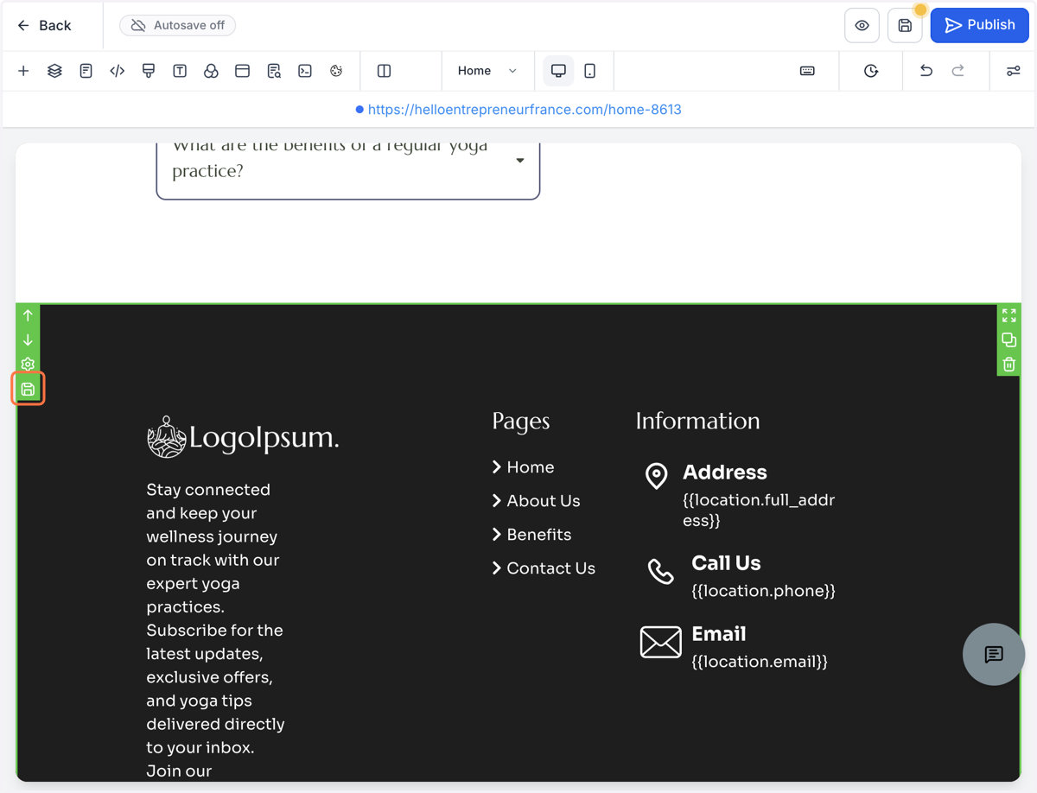Toggle the Autosave off badge
The width and height of the screenshot is (1037, 793).
click(177, 25)
